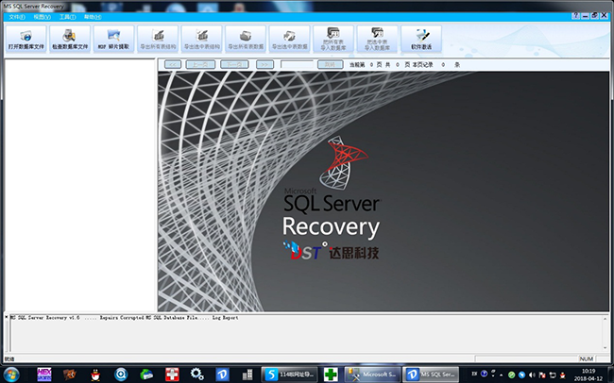Image resolution: width=614 pixels, height=383 pixels.
Task: Switch to Microsoft S... taskbar window
Action: 373,375
